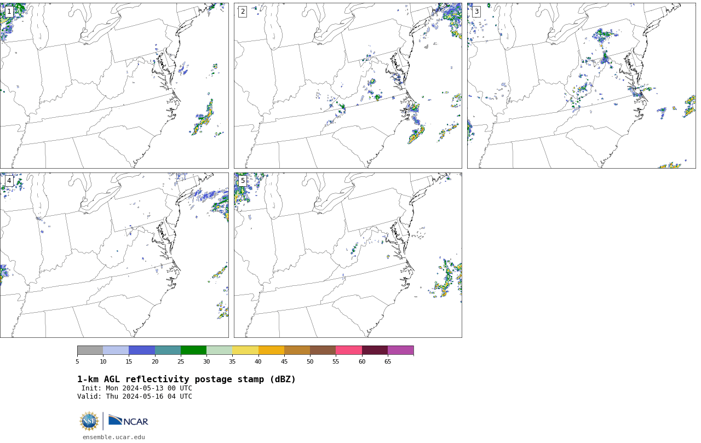Viewport: 701px width, 443px height.
Task: Click the dark green 25-30 dBZ swatch
Action: click(x=193, y=350)
